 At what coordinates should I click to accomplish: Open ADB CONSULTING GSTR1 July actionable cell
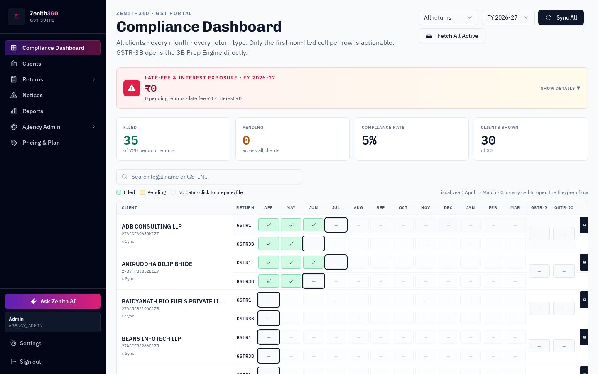click(336, 225)
